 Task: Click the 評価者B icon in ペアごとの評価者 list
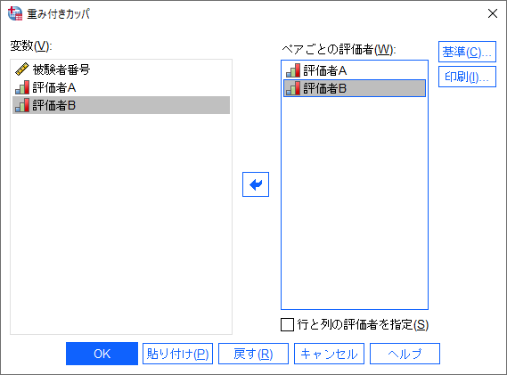[x=293, y=88]
